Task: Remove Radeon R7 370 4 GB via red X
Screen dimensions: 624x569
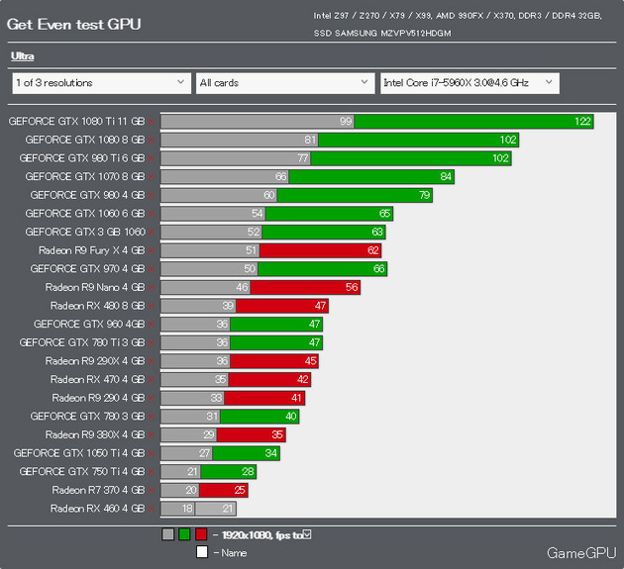Action: pos(152,490)
